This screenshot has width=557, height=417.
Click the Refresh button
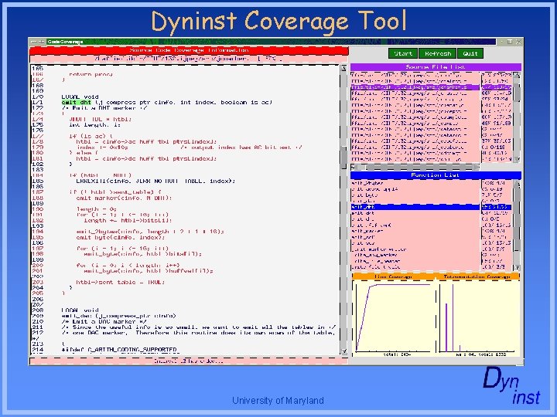coord(438,53)
